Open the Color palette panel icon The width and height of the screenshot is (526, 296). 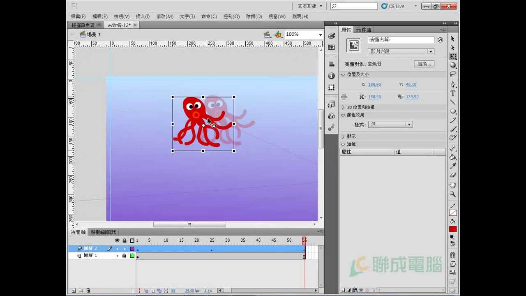point(332,36)
